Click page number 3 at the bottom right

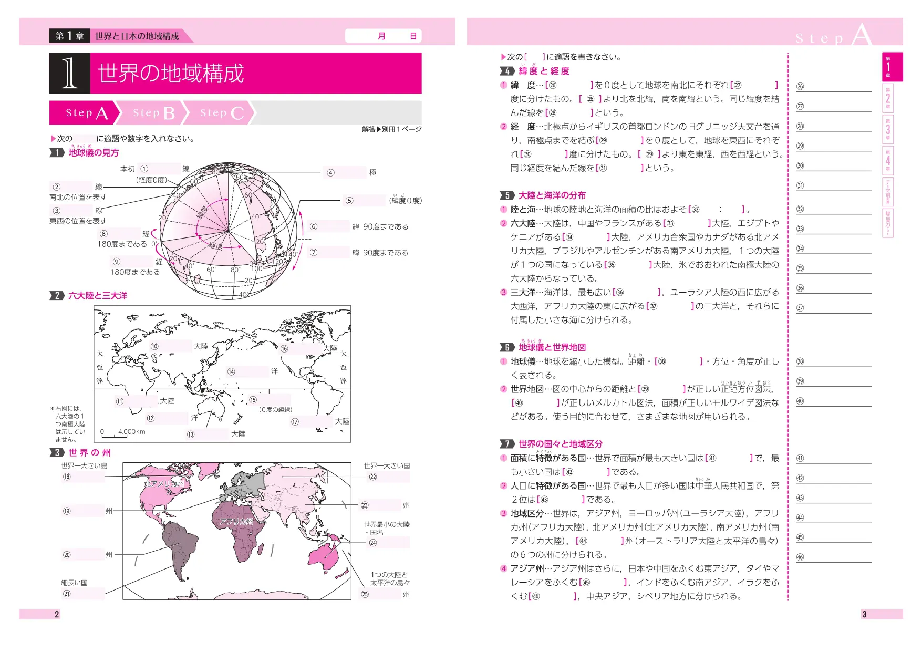[x=864, y=614]
